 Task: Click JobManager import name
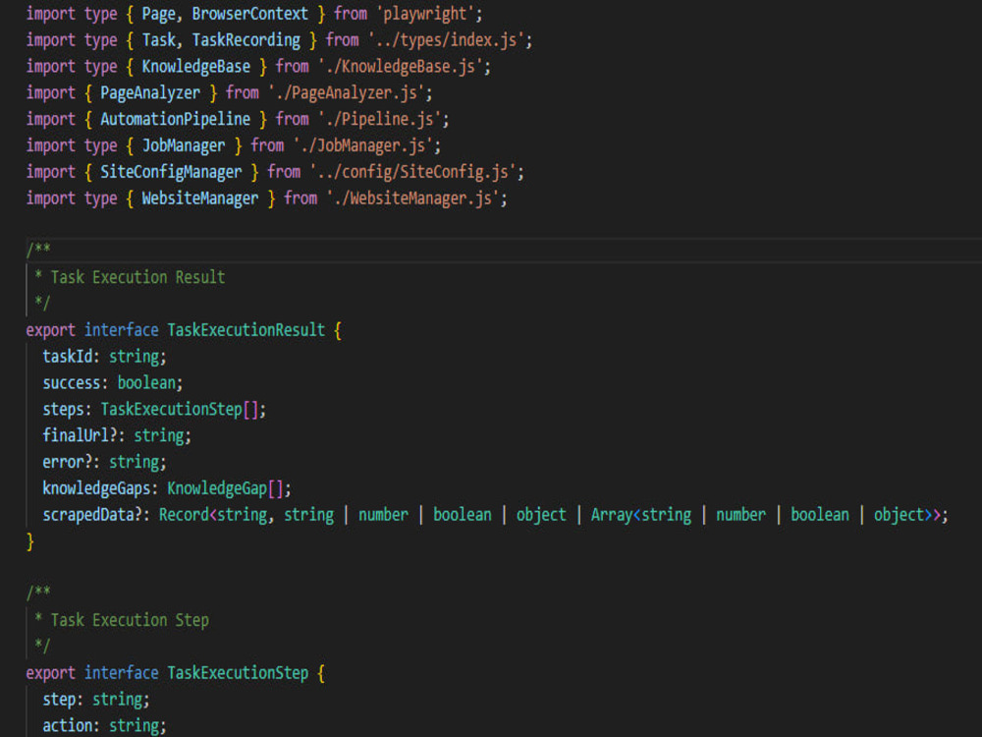(x=184, y=145)
